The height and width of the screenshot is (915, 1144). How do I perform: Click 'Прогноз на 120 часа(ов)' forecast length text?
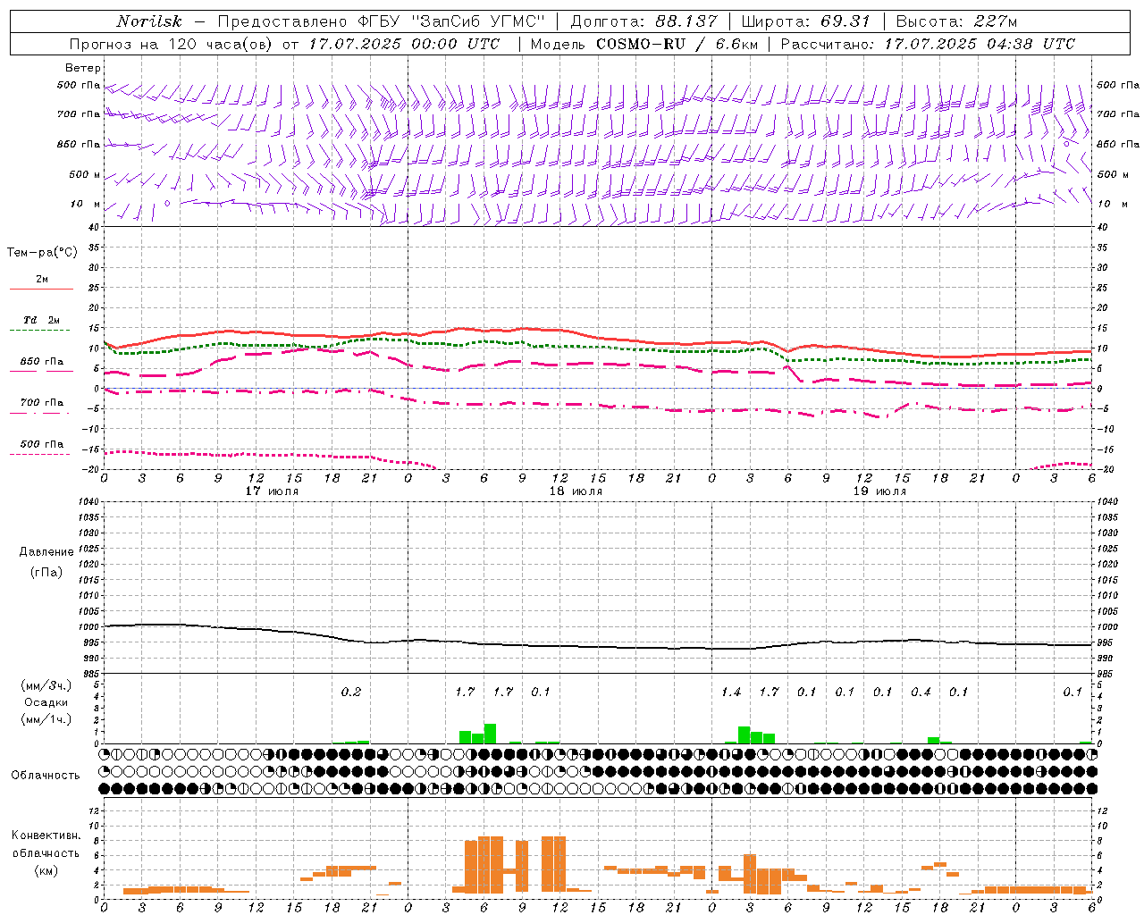172,44
